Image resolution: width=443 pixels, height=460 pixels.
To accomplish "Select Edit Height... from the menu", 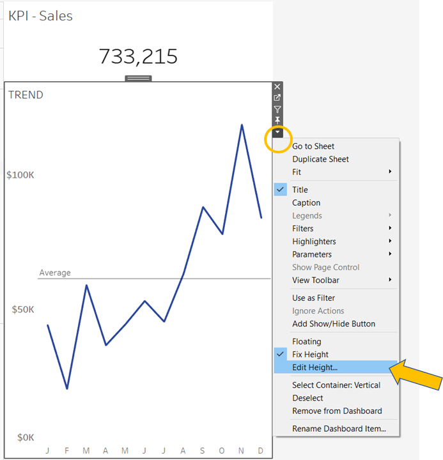I will (x=315, y=367).
